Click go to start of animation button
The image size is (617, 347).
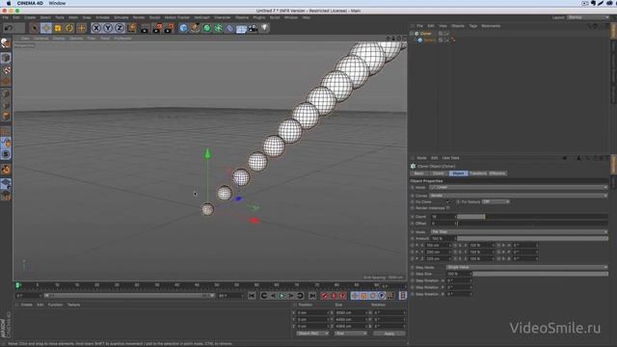252,296
